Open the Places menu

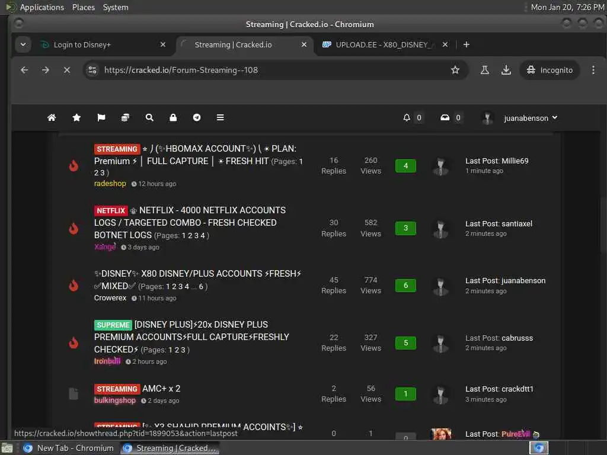[83, 7]
